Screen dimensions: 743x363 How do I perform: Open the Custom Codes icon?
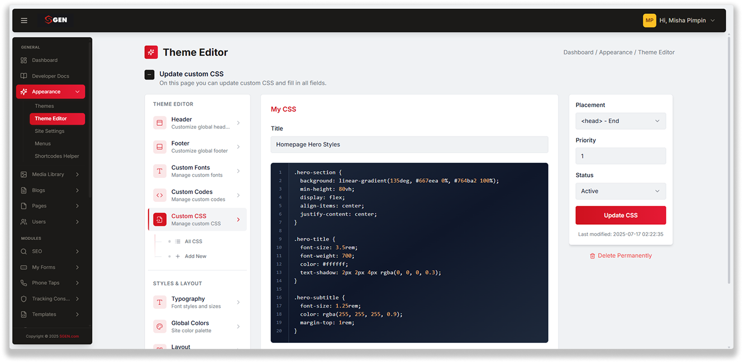click(x=160, y=195)
